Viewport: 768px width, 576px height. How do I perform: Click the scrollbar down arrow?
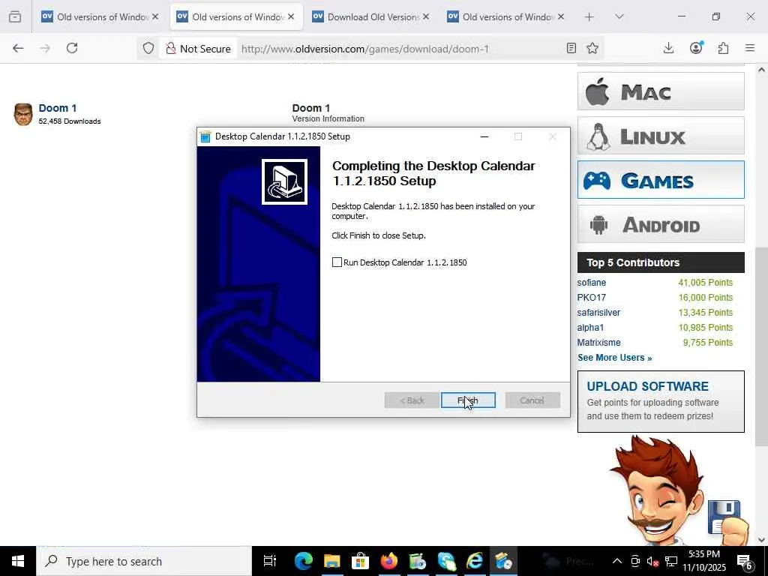pyautogui.click(x=762, y=540)
